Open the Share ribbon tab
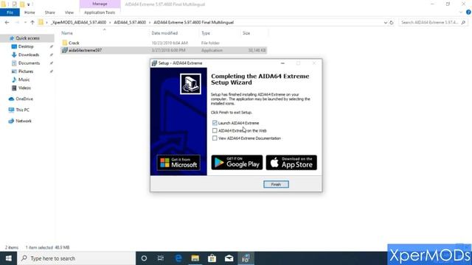 coord(49,13)
